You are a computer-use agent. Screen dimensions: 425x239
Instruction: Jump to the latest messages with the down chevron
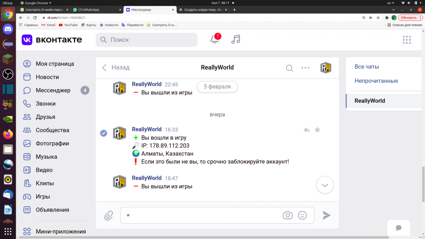[325, 185]
